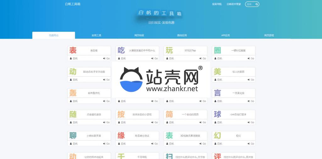Click Go on the 好玩的Tap card
322x159 pixels.
pyautogui.click(x=203, y=58)
